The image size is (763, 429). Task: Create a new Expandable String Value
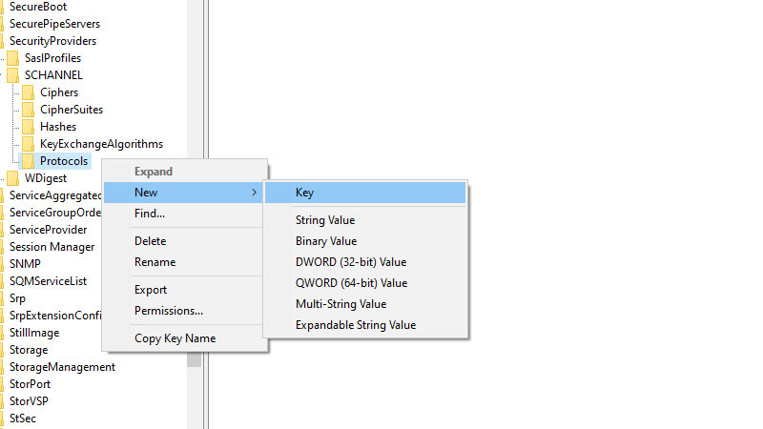click(x=365, y=325)
